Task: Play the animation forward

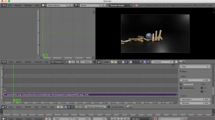Action: coord(122,119)
